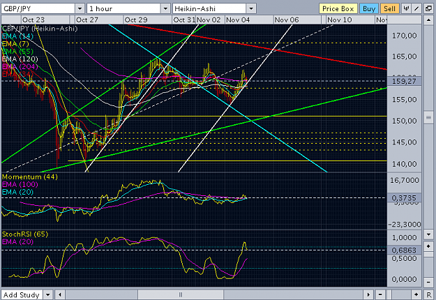Image resolution: width=436 pixels, height=300 pixels.
Task: Click the Oct 27 date header
Action: click(x=87, y=20)
